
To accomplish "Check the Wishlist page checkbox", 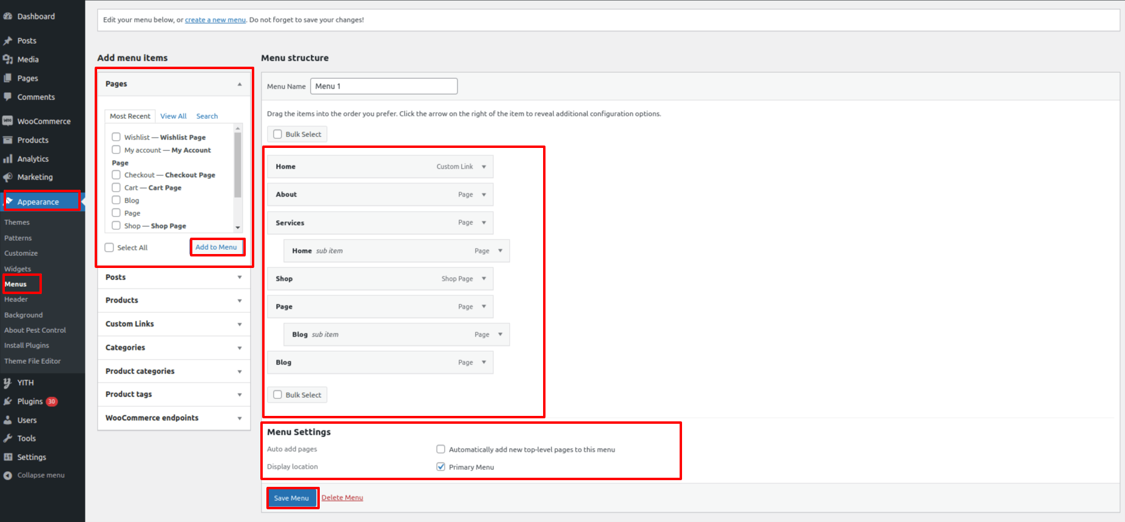I will (116, 137).
